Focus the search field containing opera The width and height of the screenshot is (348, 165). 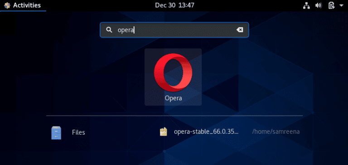[174, 30]
